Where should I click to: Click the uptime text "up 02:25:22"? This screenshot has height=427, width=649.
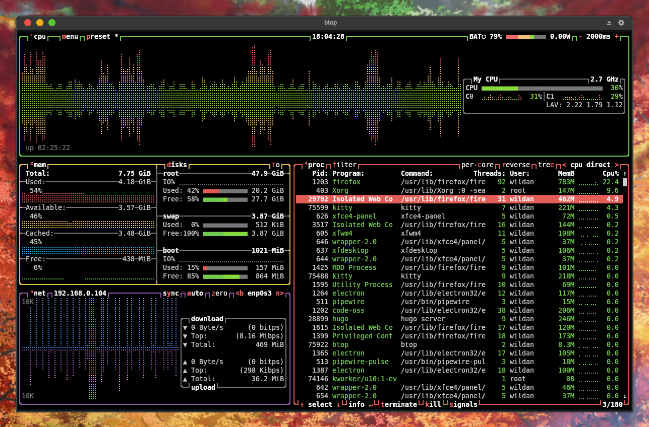click(x=48, y=148)
